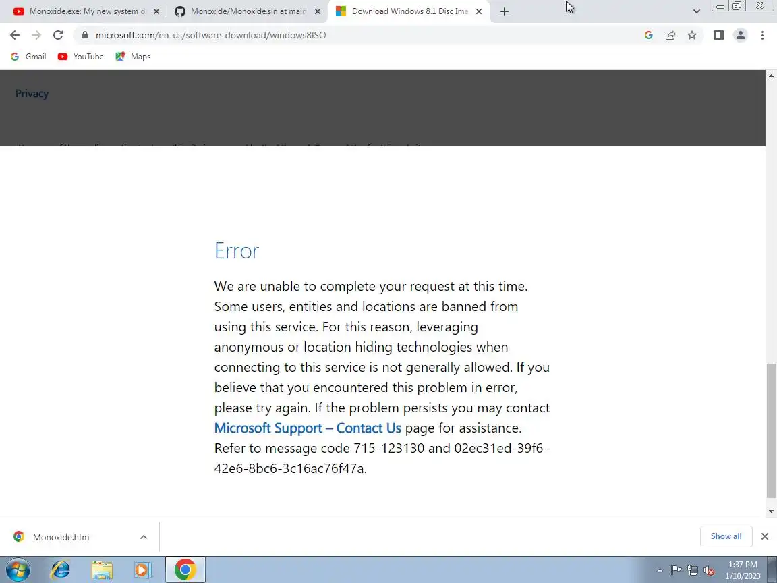Open the Gmail bookmark
Image resolution: width=777 pixels, height=583 pixels.
[29, 57]
